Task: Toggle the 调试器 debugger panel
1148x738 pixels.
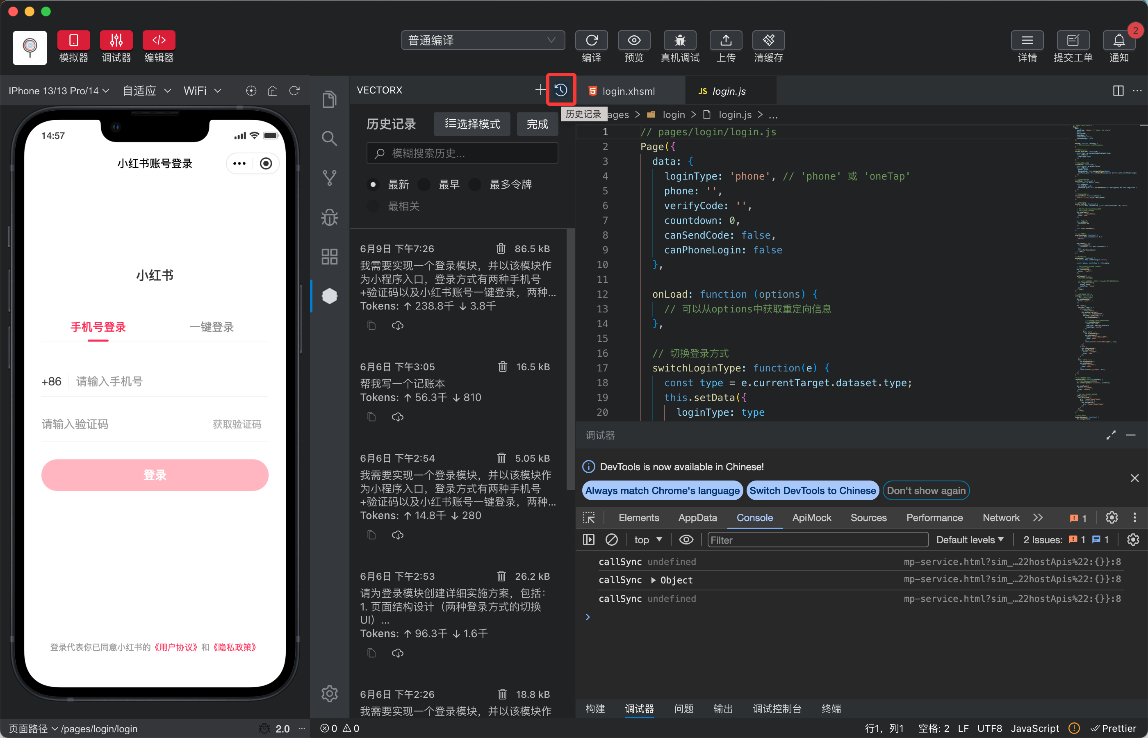Action: coord(116,40)
